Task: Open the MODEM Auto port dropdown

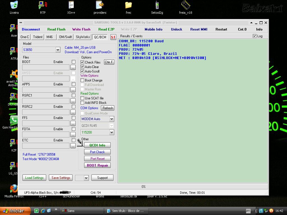Action: tap(112, 119)
